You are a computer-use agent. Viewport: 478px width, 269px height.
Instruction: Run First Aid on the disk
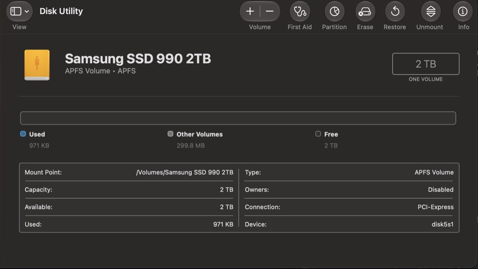[x=300, y=11]
